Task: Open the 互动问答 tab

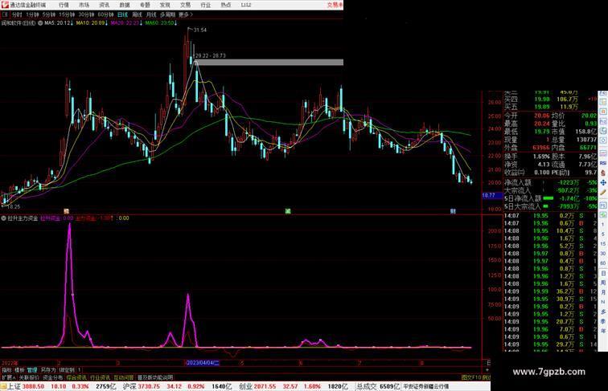Action: pyautogui.click(x=123, y=377)
